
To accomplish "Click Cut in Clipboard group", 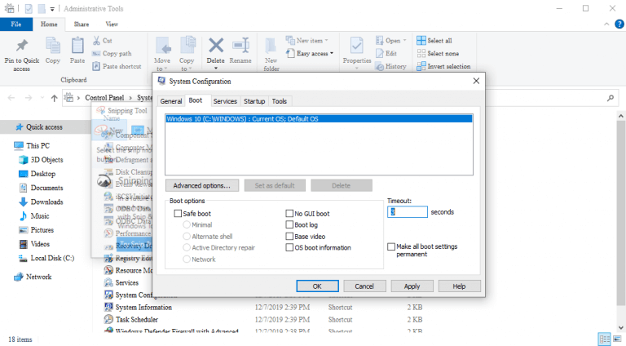I will click(x=103, y=40).
